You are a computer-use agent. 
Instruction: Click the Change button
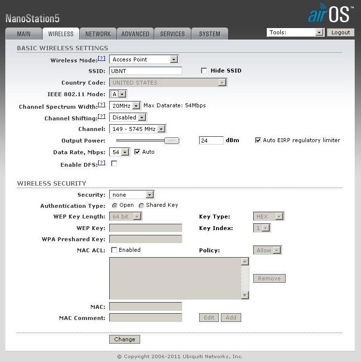coord(125,339)
